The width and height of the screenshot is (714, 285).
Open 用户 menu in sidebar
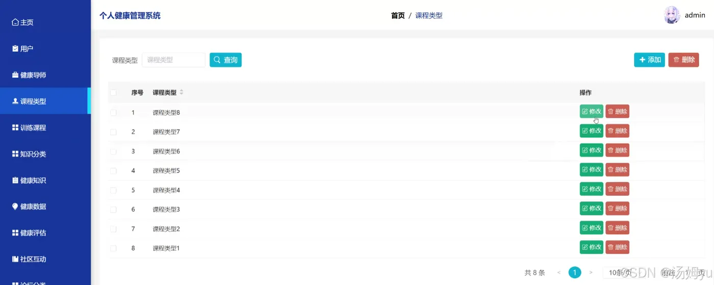[x=45, y=48]
